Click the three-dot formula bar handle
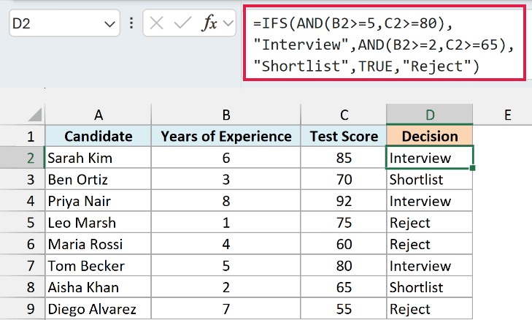This screenshot has width=532, height=320. (131, 23)
